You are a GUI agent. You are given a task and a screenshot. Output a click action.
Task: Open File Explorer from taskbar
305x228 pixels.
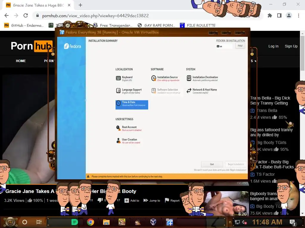[106, 222]
